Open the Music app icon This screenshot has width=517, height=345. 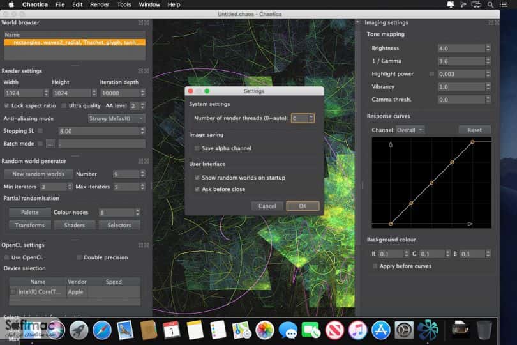click(357, 330)
